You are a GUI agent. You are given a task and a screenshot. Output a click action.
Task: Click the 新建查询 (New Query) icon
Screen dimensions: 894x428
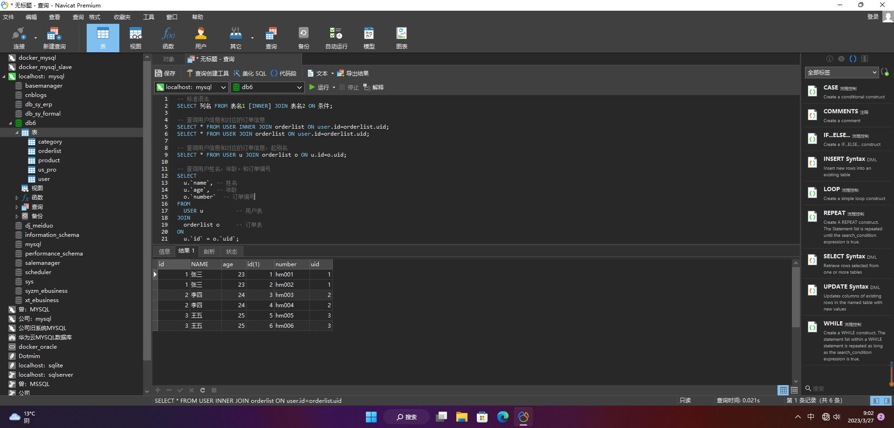point(54,38)
